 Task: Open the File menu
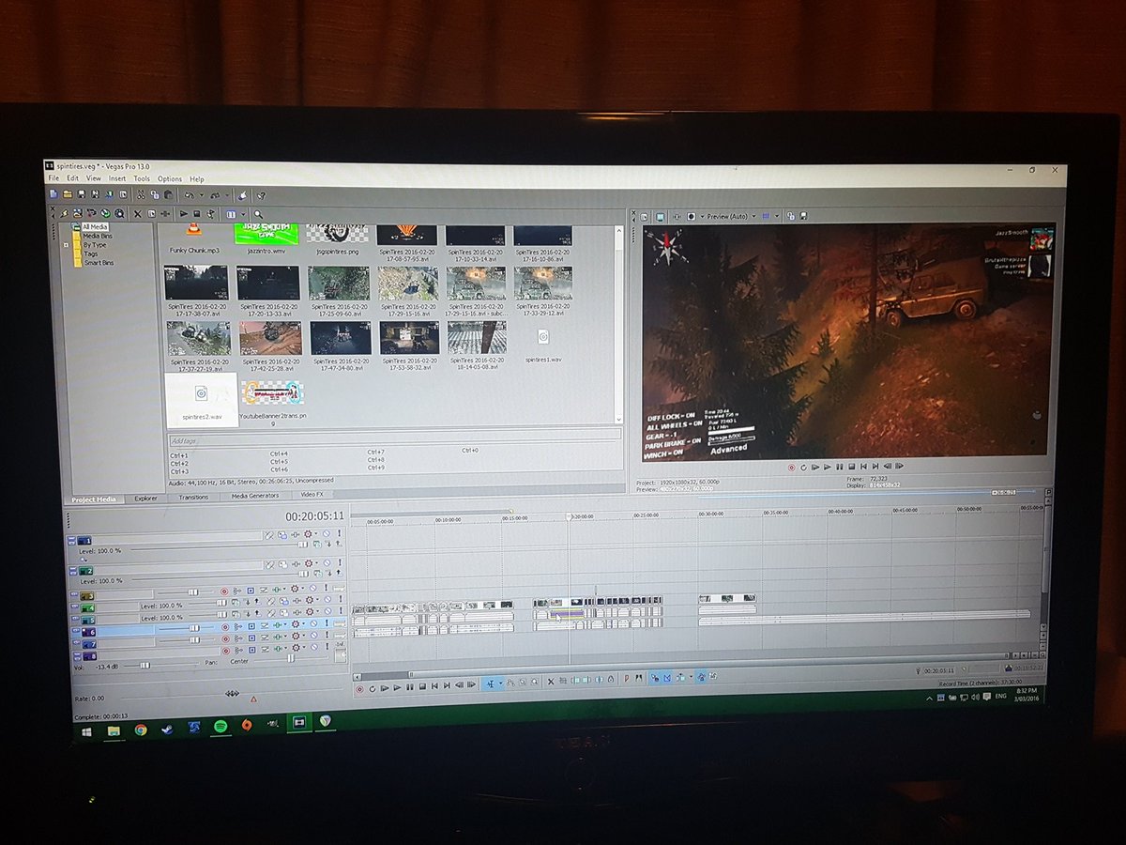click(53, 178)
